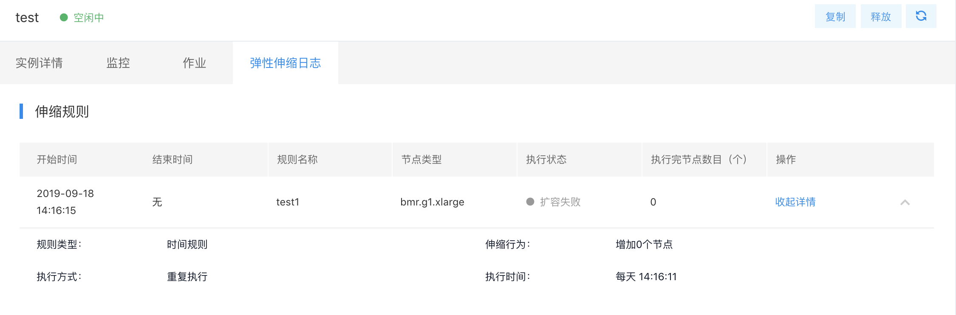Click the 开始时间 column header

(x=57, y=160)
